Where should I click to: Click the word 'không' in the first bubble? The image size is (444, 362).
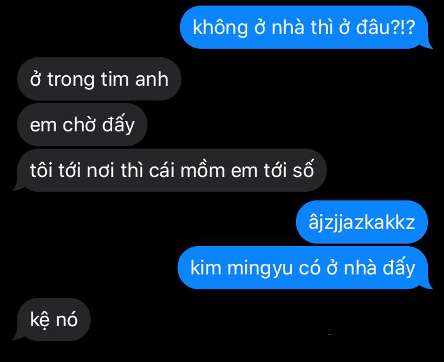(x=220, y=28)
